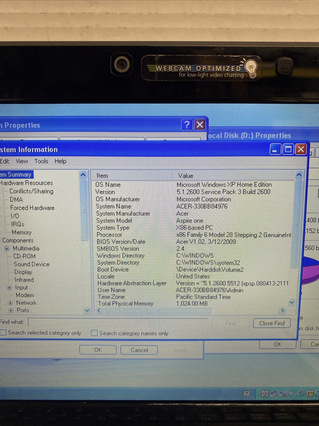Click the 'Aspire one' System Model value

click(190, 221)
